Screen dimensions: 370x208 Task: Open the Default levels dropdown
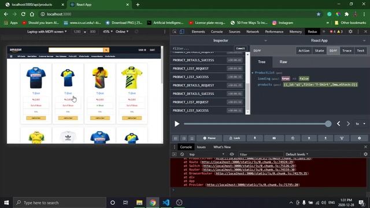coord(297,154)
